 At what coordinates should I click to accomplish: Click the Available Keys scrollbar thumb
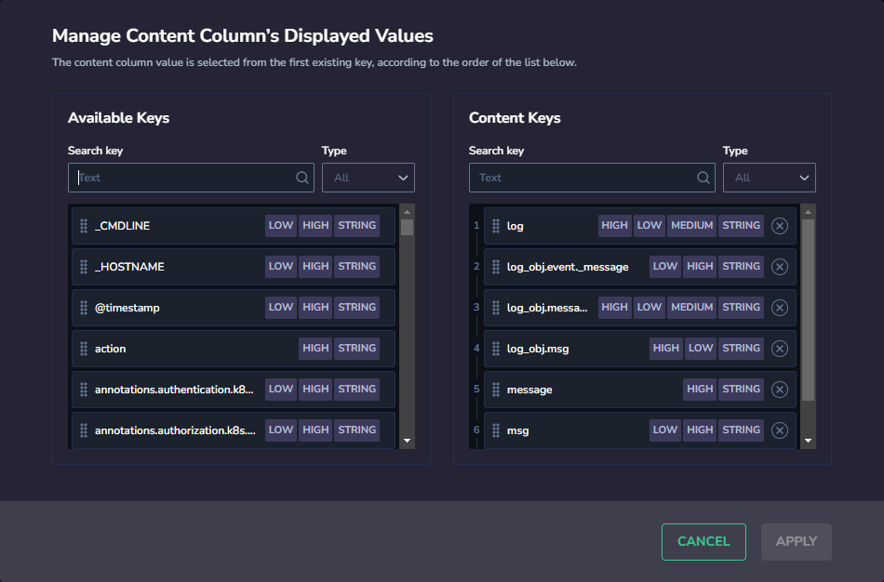[407, 227]
